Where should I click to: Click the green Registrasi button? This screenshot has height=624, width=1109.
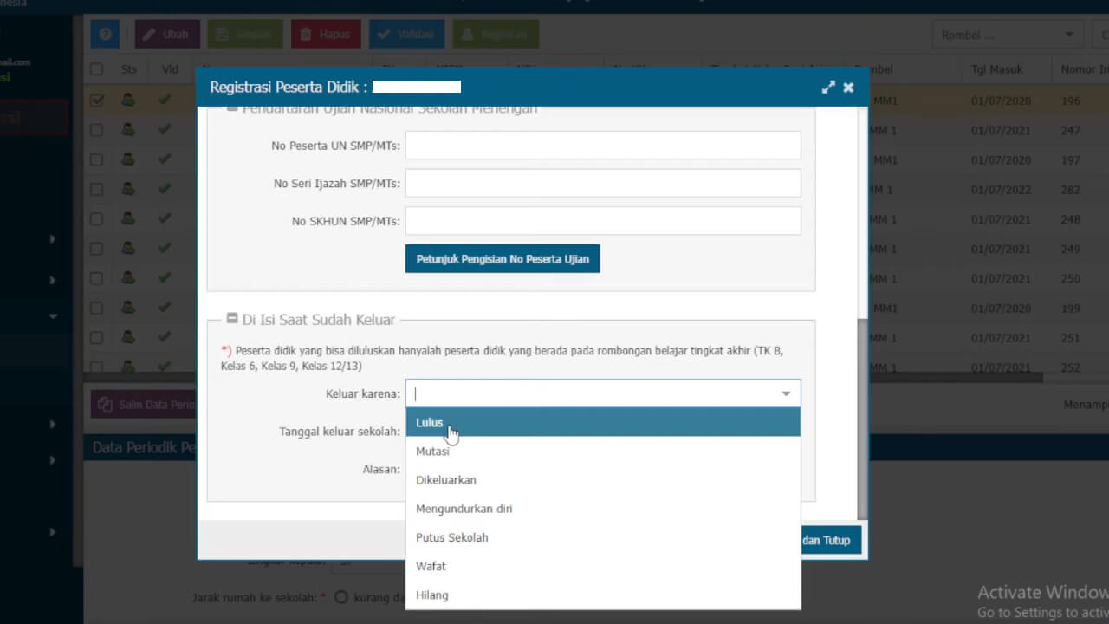pyautogui.click(x=496, y=34)
